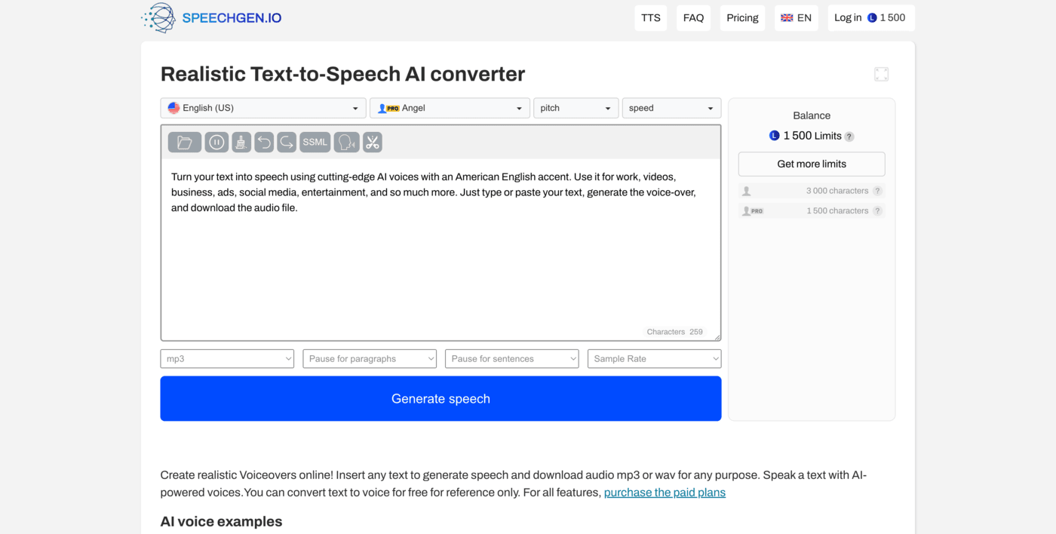Click inside the text input area
The image size is (1056, 534).
pos(441,249)
